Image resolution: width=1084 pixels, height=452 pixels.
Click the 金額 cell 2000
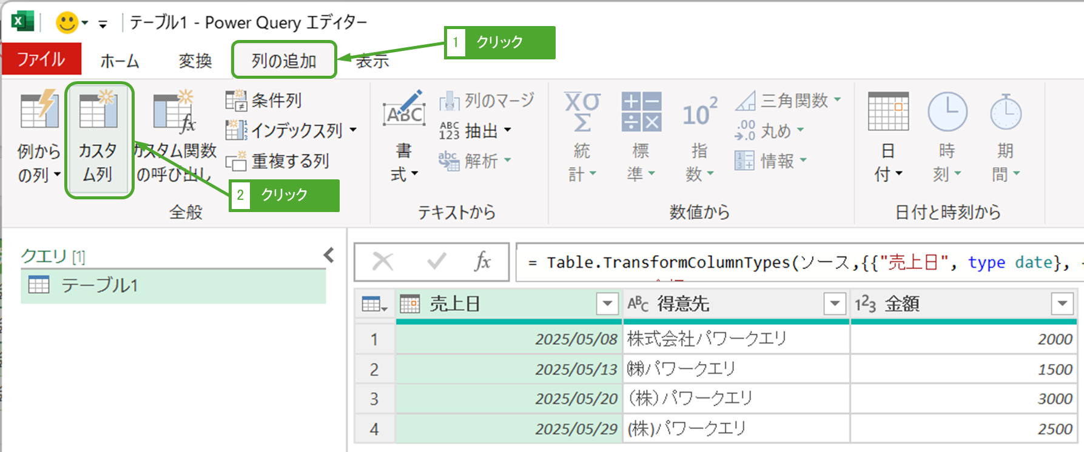964,339
